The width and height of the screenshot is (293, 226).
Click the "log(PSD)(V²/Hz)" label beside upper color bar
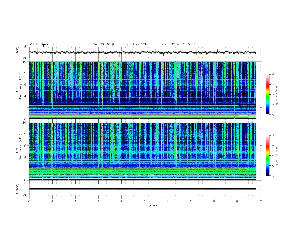(x=277, y=96)
